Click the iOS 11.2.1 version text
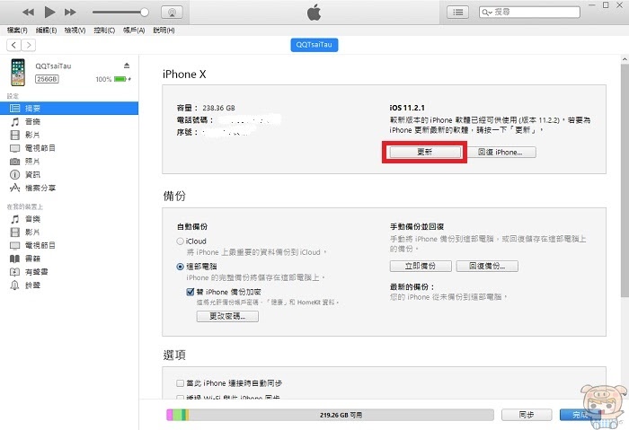 click(407, 108)
